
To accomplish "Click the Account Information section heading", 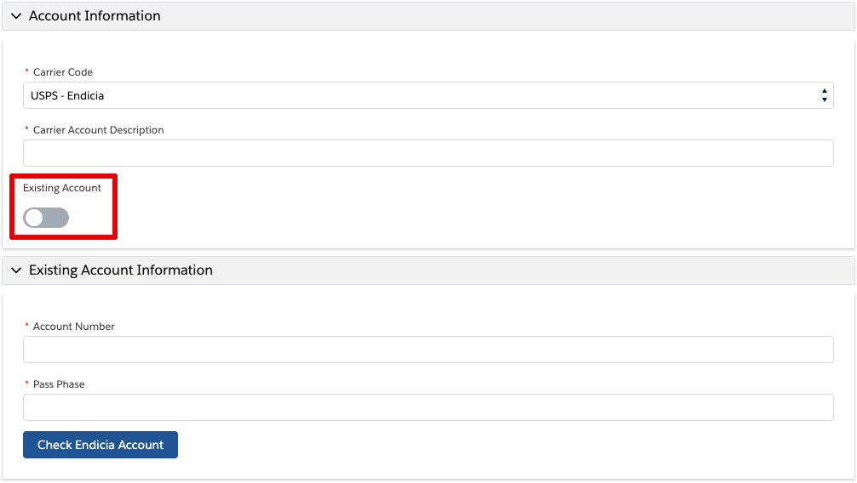I will 95,16.
